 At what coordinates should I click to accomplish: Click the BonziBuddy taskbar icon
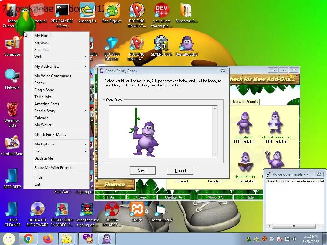click(107, 239)
